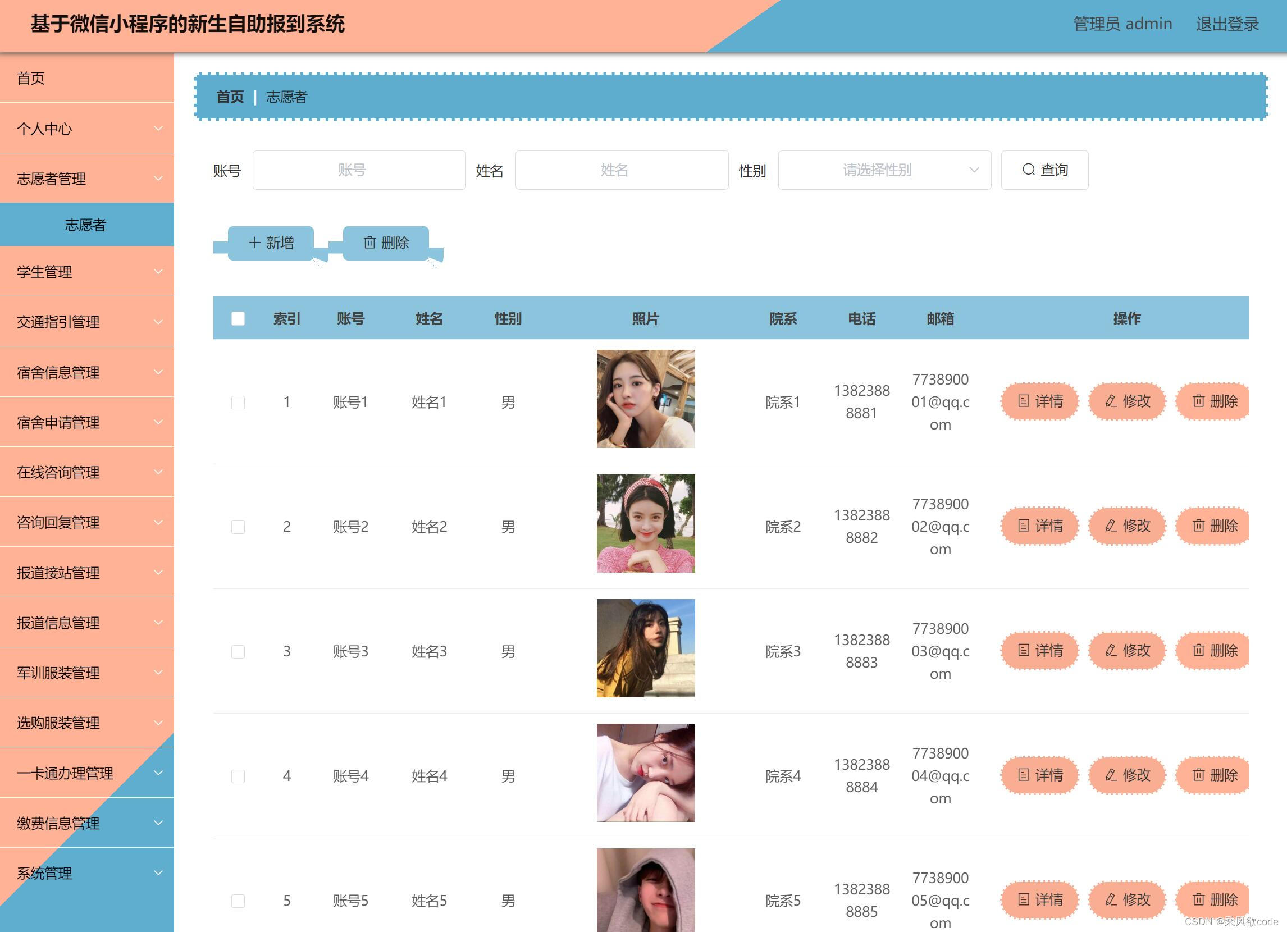Click document icon of 详情 for 姓名5
This screenshot has width=1287, height=932.
point(1023,899)
